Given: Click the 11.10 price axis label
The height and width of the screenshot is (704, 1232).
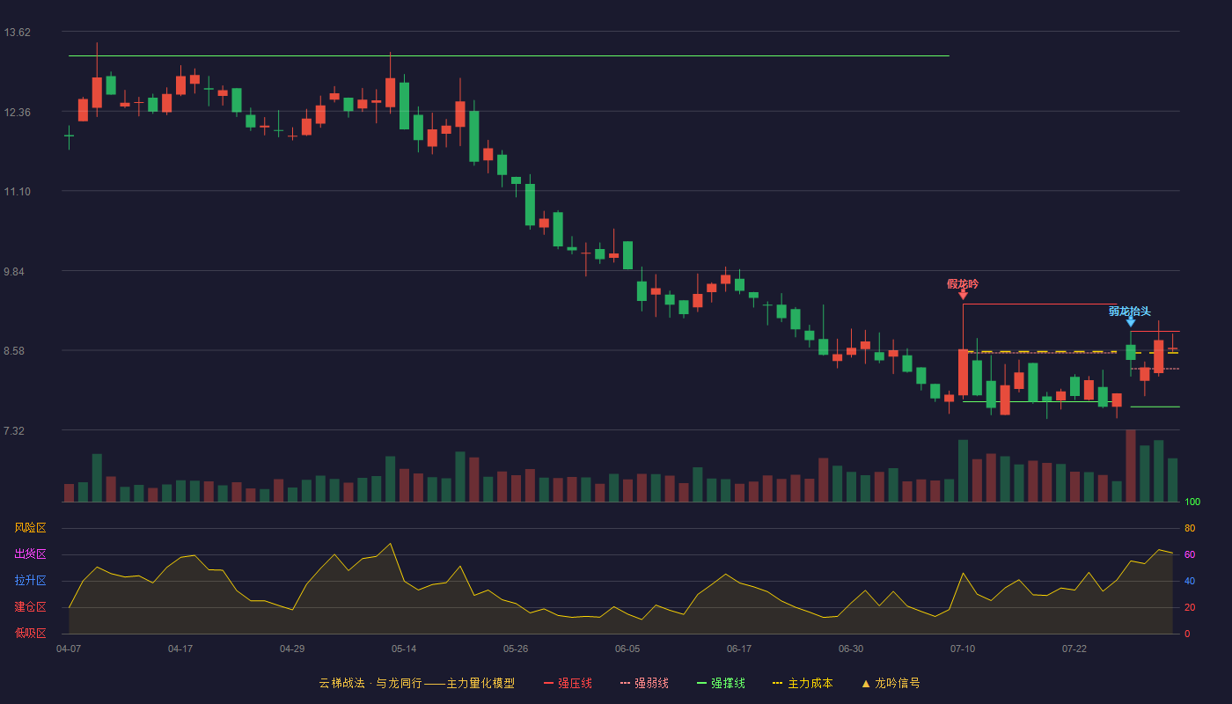Looking at the screenshot, I should point(18,192).
